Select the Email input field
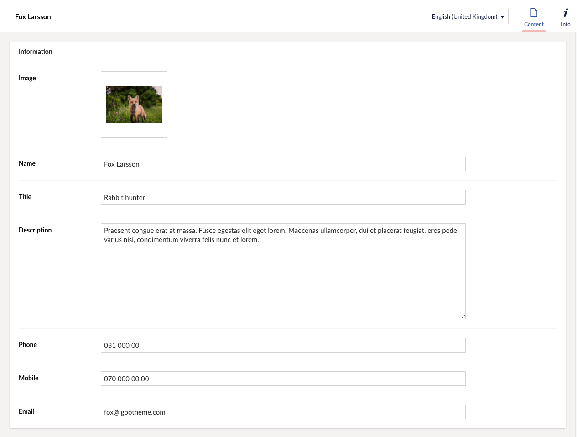This screenshot has height=437, width=577. click(x=283, y=412)
